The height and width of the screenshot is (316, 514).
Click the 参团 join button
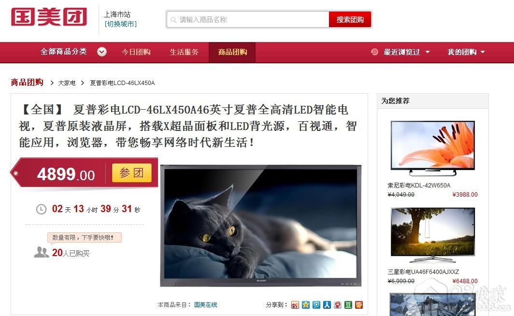132,173
